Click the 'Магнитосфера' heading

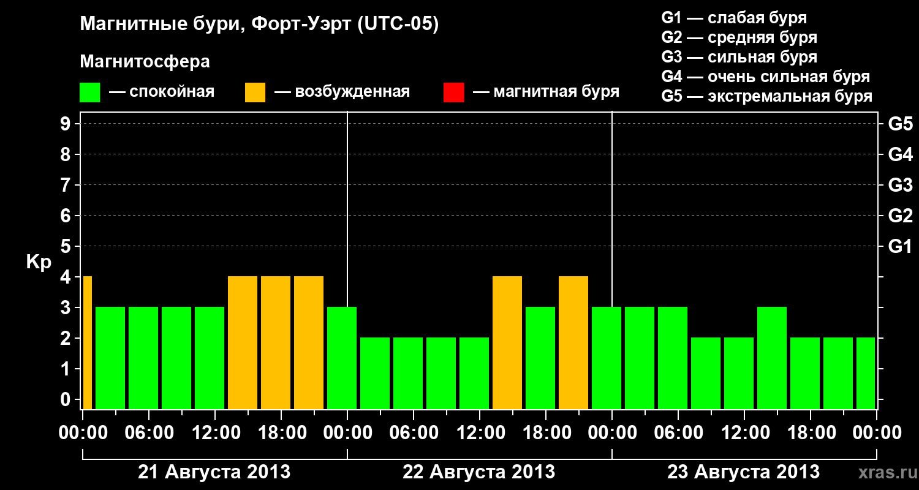point(145,62)
